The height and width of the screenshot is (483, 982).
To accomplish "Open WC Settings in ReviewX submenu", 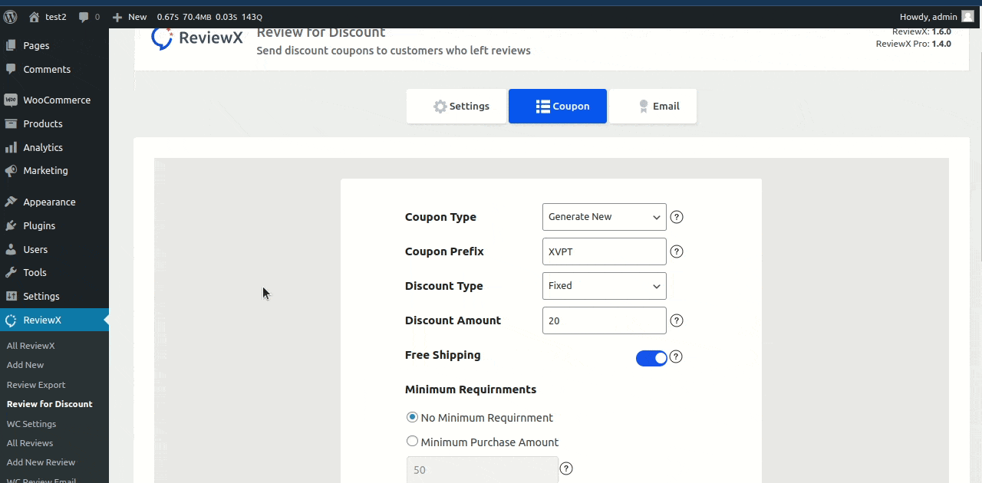I will click(x=31, y=424).
